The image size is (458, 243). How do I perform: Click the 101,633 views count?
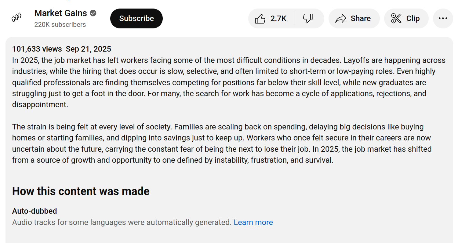click(37, 49)
